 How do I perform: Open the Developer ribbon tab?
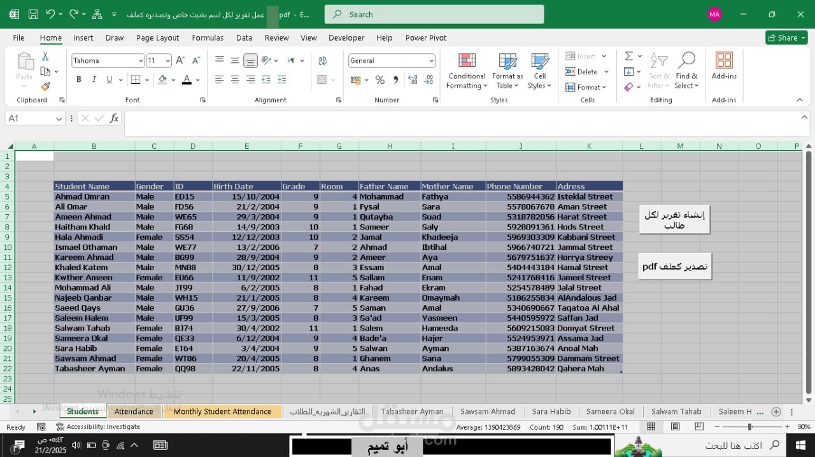346,38
